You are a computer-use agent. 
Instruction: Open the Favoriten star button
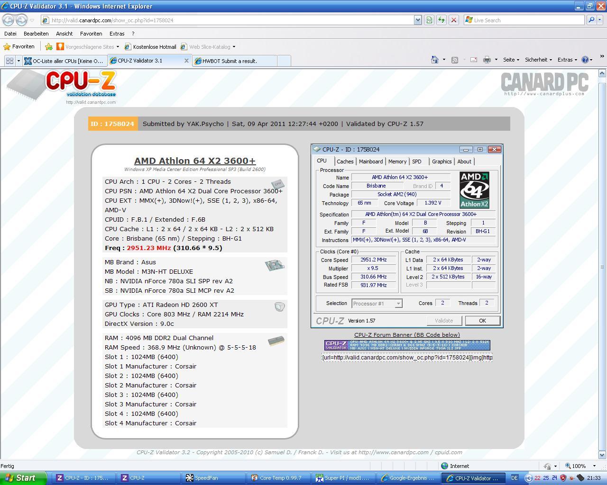[x=19, y=46]
